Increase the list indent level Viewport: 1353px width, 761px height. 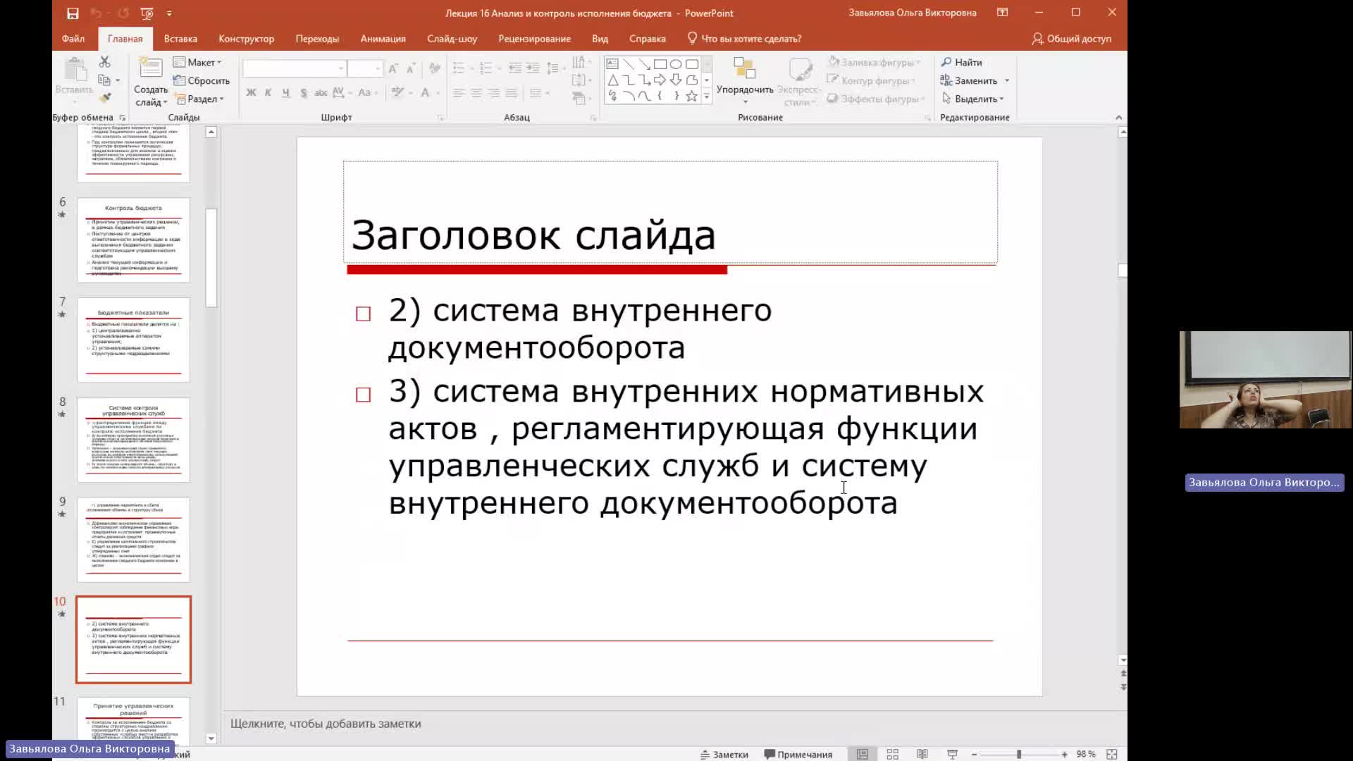(x=533, y=68)
